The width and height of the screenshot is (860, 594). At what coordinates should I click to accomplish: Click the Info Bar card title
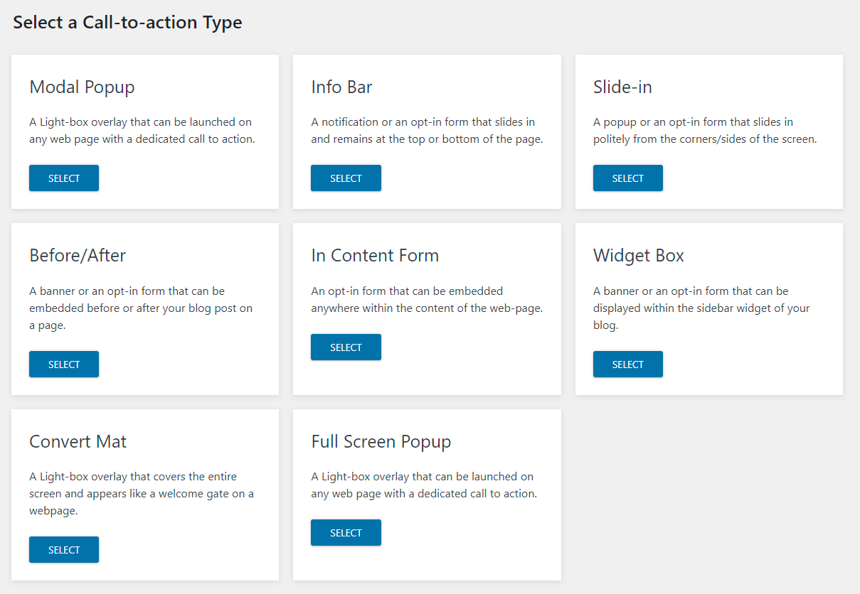[341, 87]
